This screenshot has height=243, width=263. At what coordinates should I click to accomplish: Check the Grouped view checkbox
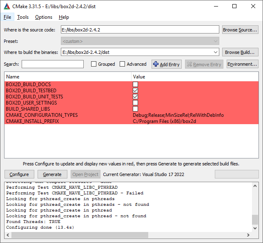pyautogui.click(x=94, y=64)
